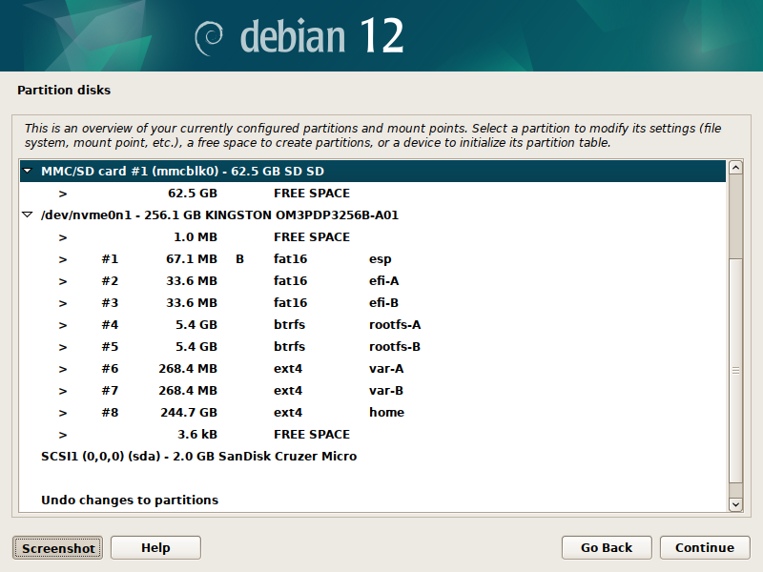Click the '>' arrow on the 62.5 GB row
The width and height of the screenshot is (763, 572).
63,194
